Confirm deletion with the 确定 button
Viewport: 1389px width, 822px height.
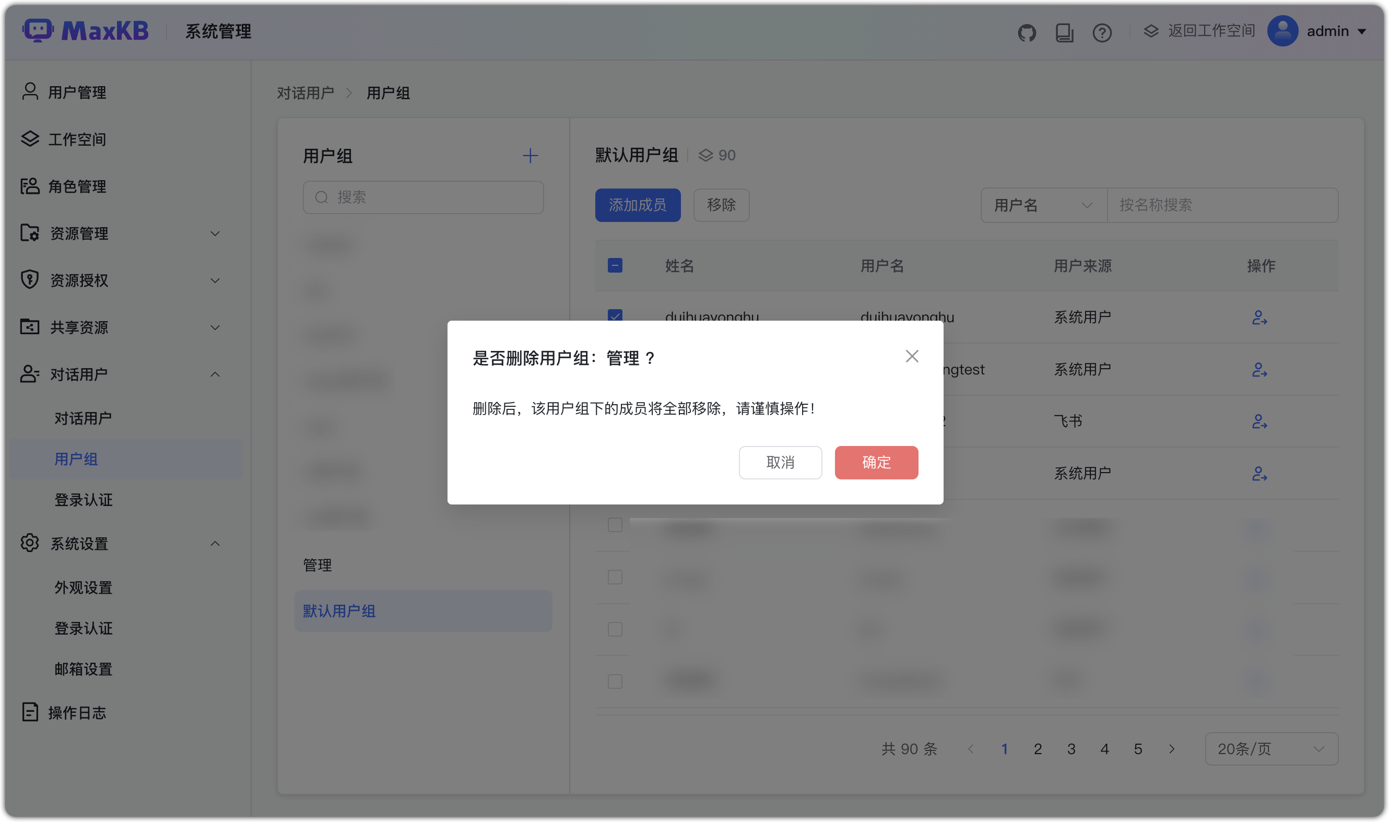876,463
